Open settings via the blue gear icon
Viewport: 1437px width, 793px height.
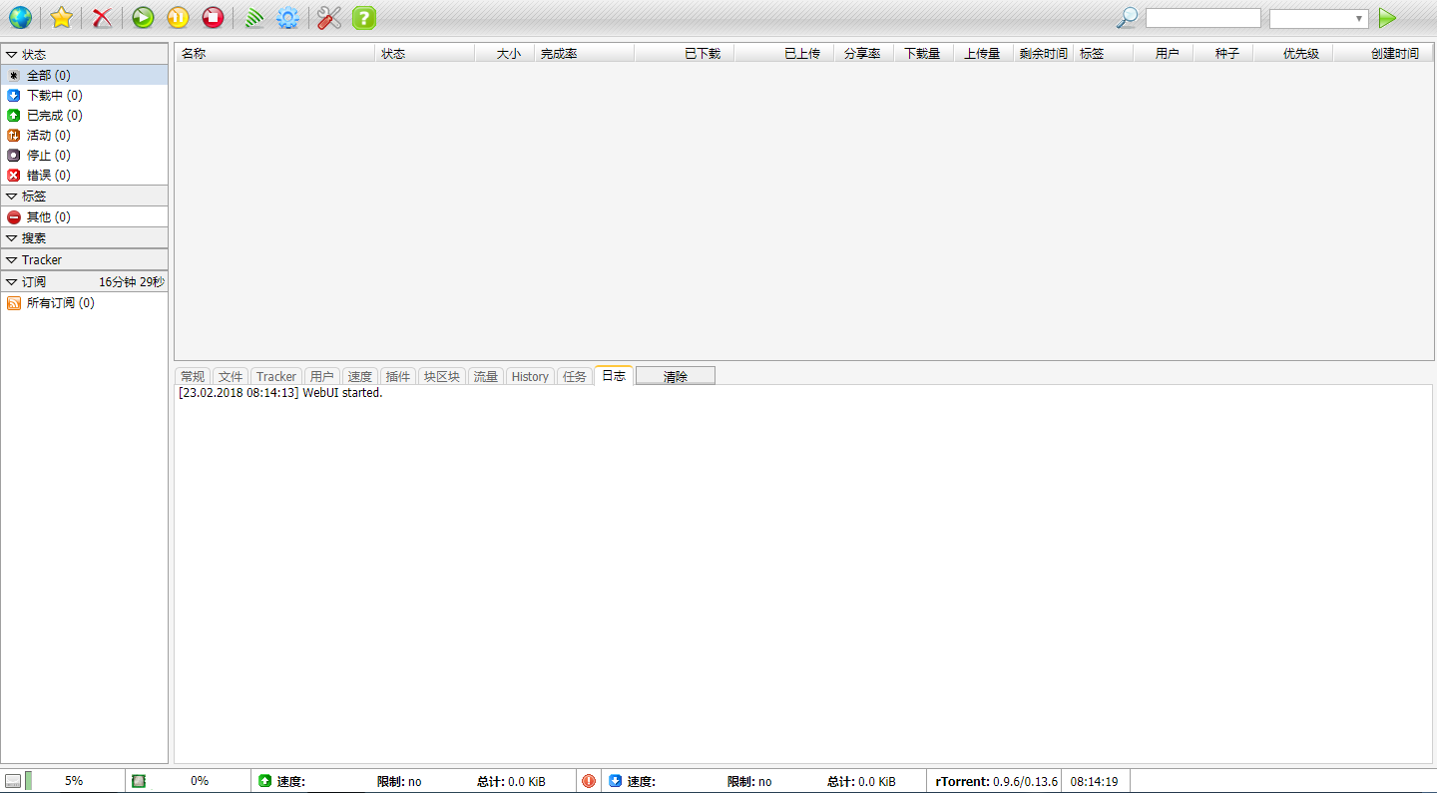point(288,17)
